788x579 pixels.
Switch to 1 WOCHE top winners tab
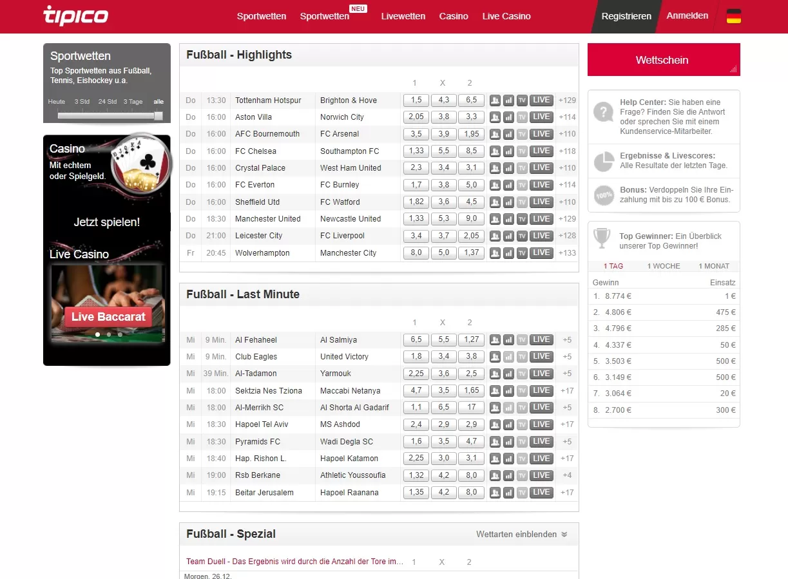coord(662,266)
